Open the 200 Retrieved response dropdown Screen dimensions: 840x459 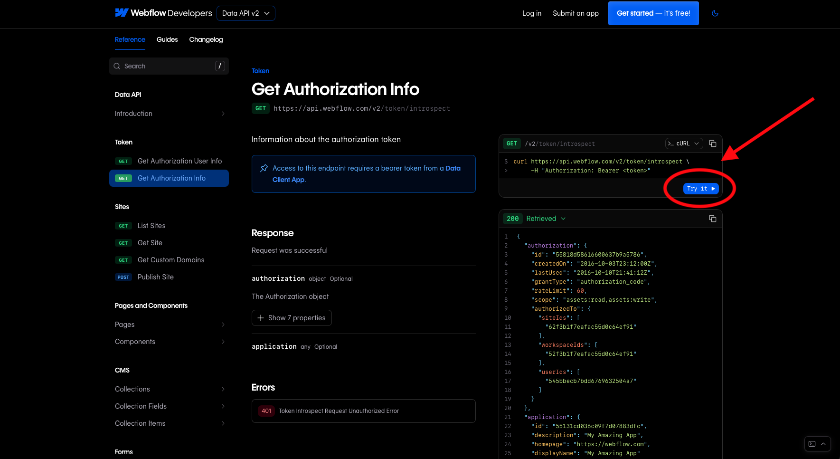(546, 219)
